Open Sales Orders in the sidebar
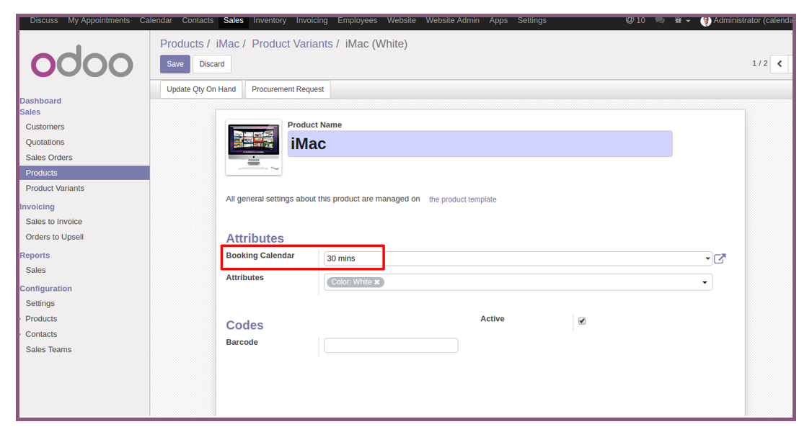Viewport: 812px width, 437px height. 49,158
